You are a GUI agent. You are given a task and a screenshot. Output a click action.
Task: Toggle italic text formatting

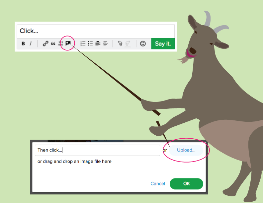(x=31, y=43)
